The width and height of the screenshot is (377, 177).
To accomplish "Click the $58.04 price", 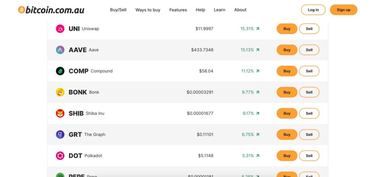I will click(206, 71).
